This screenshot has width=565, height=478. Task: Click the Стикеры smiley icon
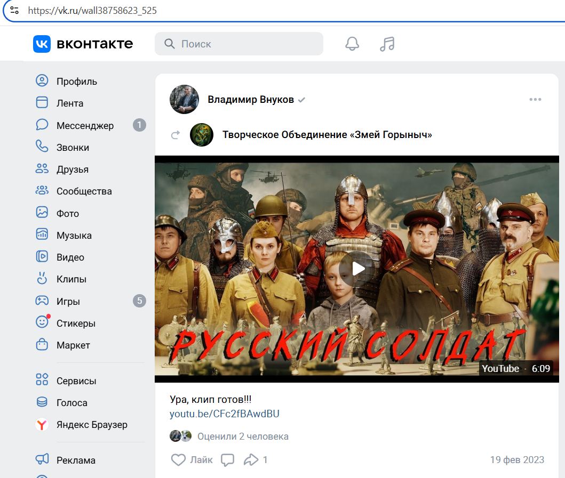(x=42, y=322)
